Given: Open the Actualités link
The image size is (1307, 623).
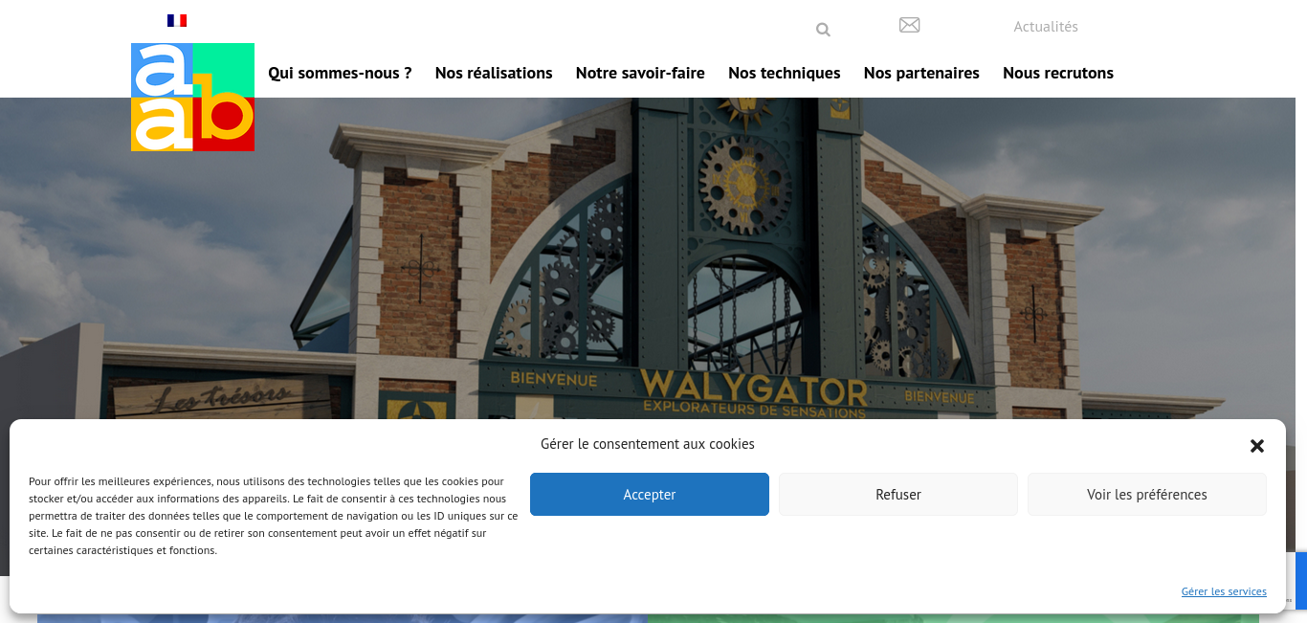Looking at the screenshot, I should (1046, 27).
